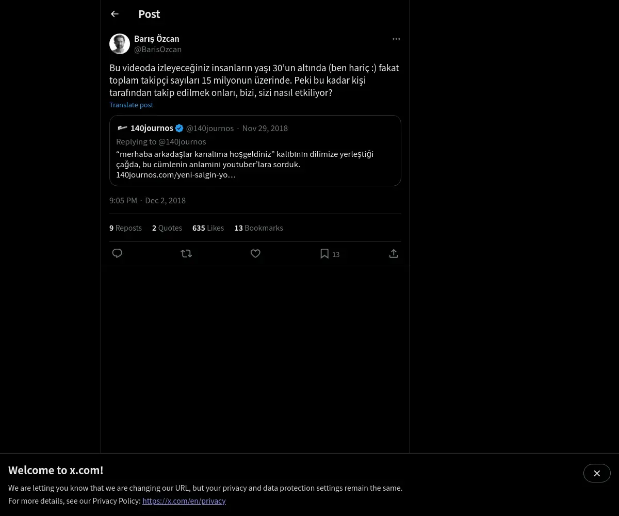The image size is (619, 516).
Task: Go back using the arrow icon
Action: (x=115, y=14)
